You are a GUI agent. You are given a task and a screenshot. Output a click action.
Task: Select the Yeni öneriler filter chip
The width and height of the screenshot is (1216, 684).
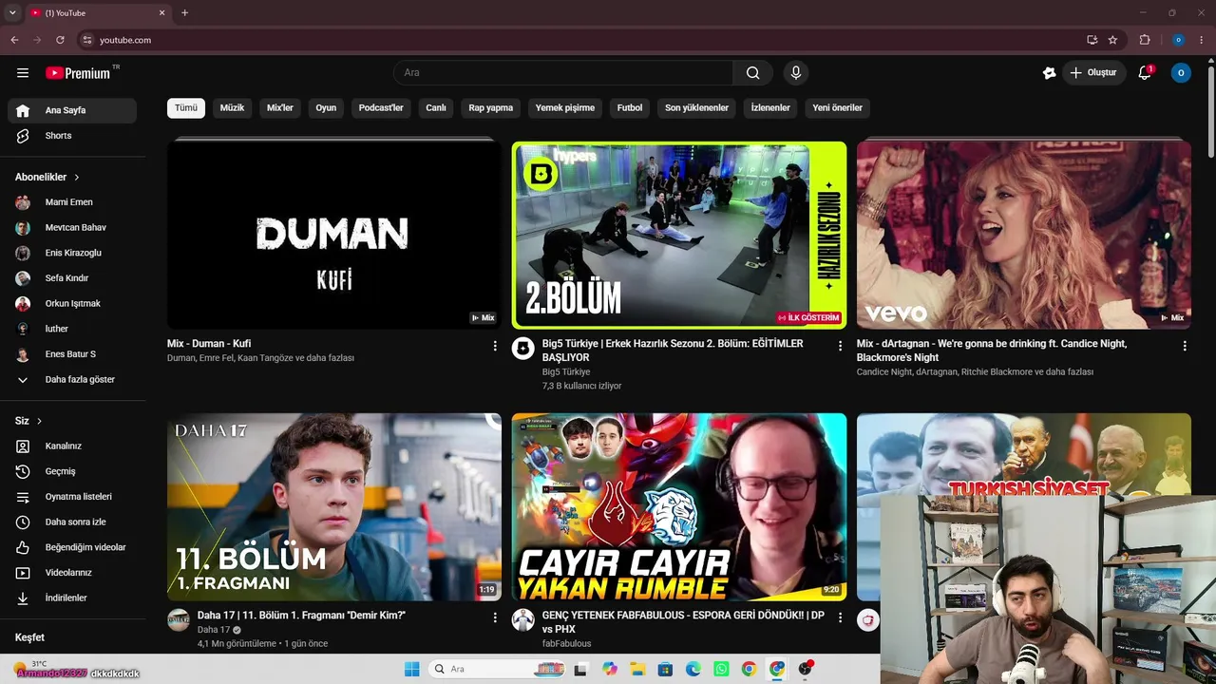[837, 107]
